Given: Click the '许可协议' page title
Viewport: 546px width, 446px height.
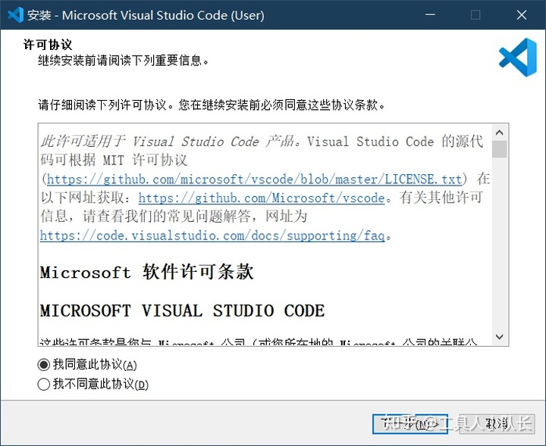Looking at the screenshot, I should tap(48, 45).
